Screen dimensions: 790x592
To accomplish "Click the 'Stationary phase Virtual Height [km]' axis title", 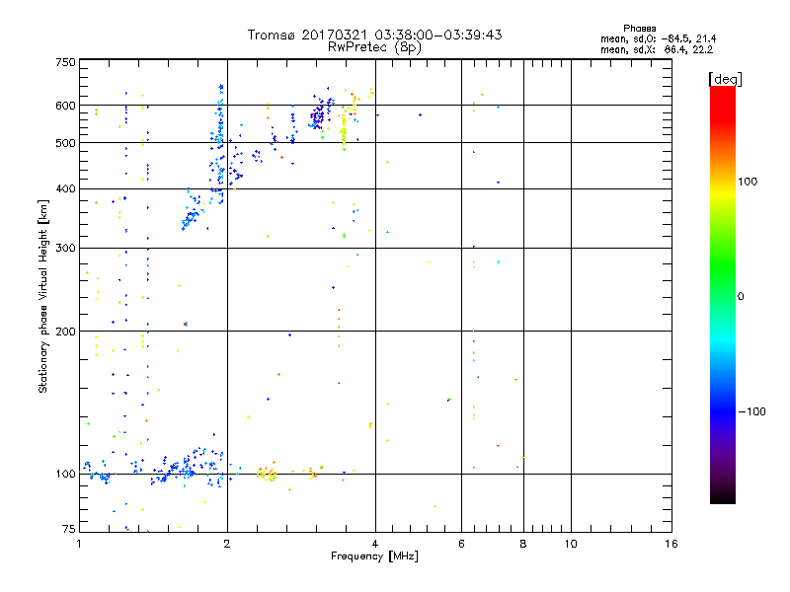I will tap(43, 296).
